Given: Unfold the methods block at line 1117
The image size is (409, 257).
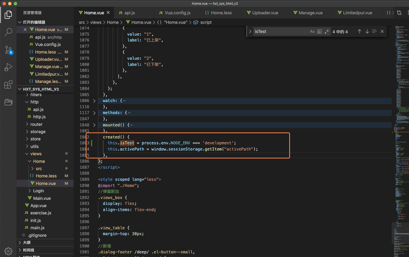Looking at the screenshot, I should (94, 113).
